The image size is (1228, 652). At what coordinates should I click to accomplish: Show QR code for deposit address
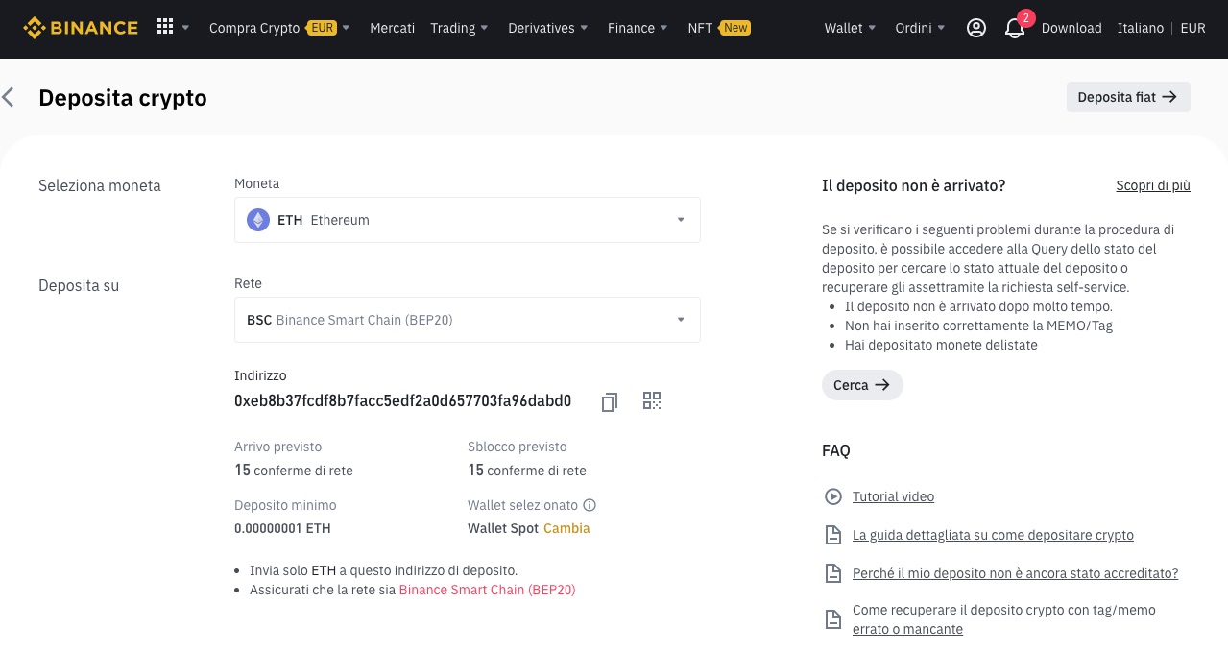point(652,400)
